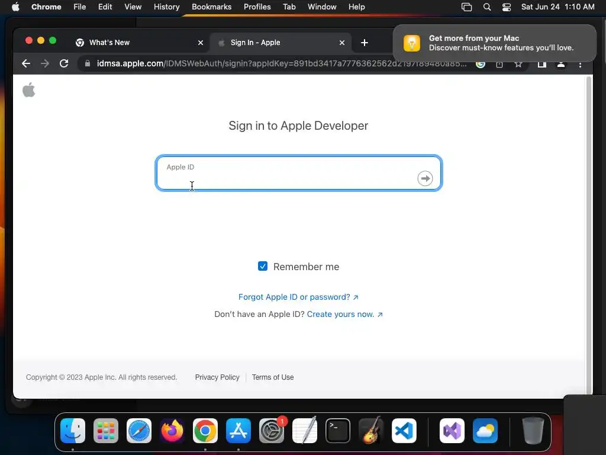
Task: Open the Profiles menu
Action: click(x=257, y=7)
